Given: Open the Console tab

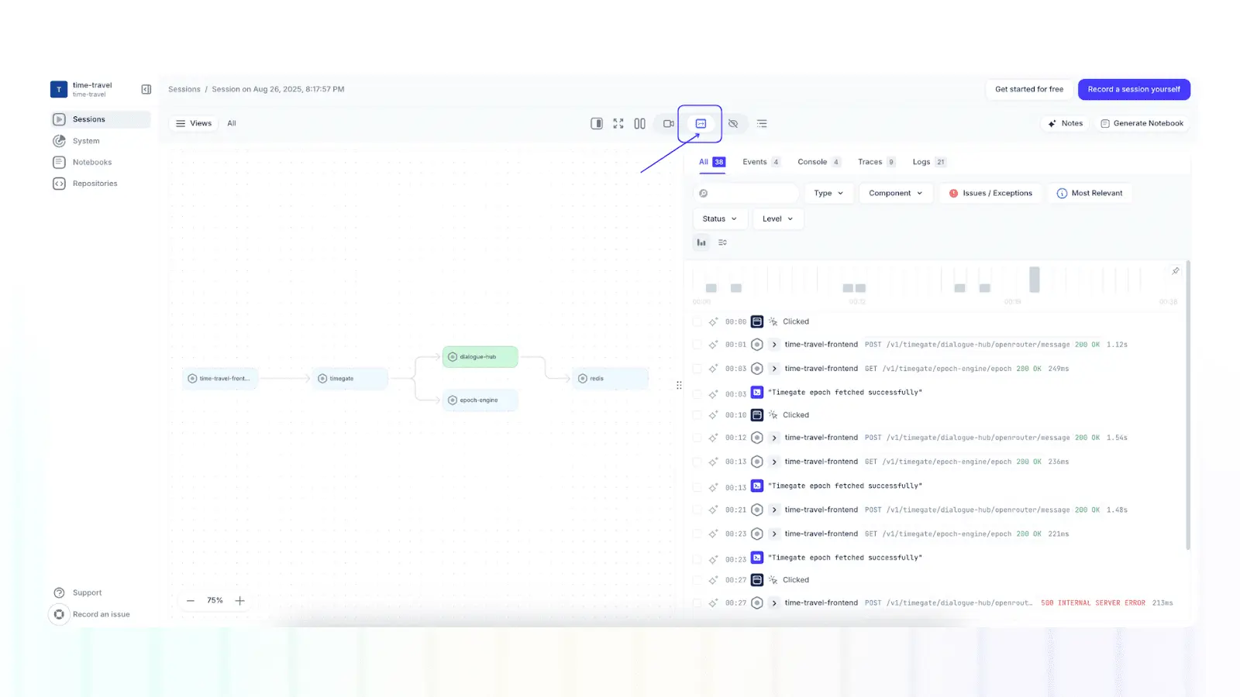Looking at the screenshot, I should click(x=812, y=162).
